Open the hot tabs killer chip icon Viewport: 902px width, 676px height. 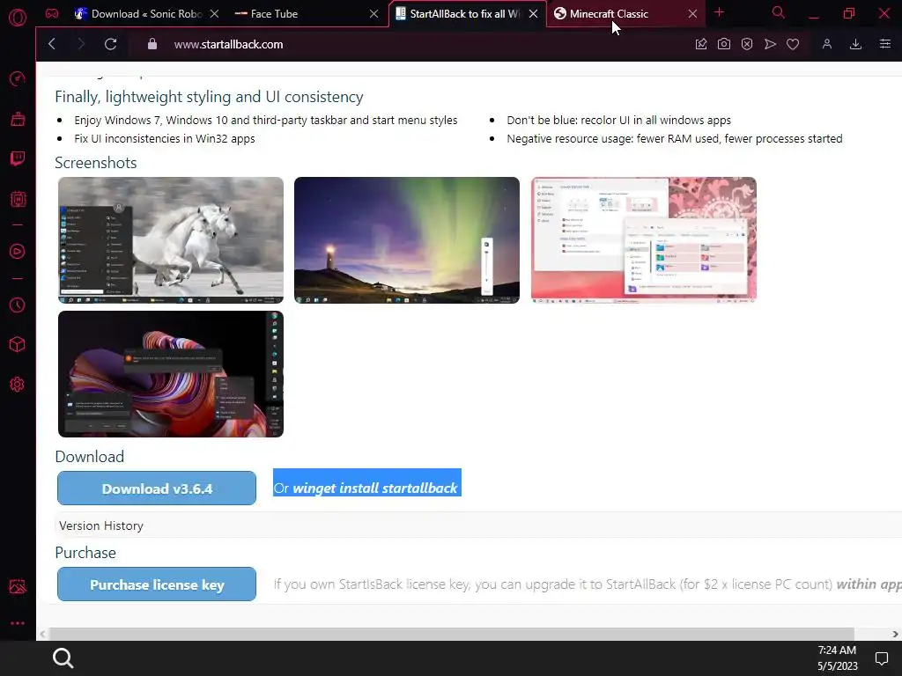coord(18,199)
